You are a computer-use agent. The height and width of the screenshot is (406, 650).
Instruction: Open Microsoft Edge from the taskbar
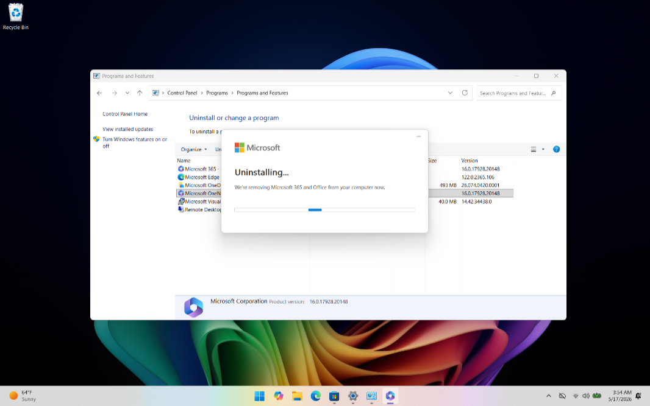point(316,396)
